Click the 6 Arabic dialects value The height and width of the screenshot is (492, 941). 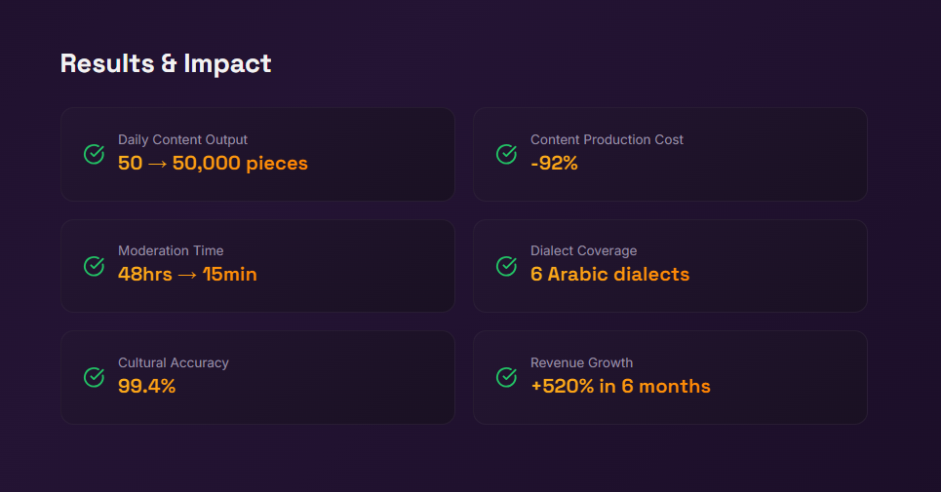pos(609,275)
